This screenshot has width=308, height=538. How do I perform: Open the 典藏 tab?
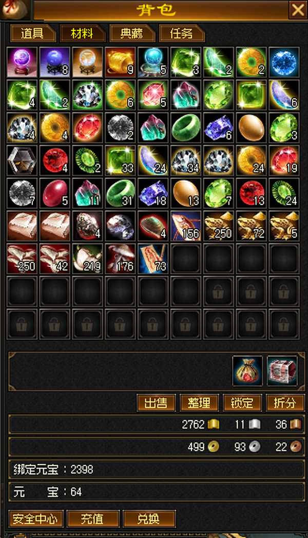(132, 33)
